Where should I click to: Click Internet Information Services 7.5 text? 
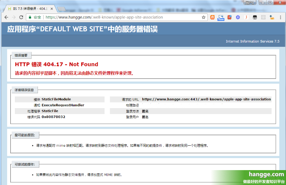click(253, 41)
